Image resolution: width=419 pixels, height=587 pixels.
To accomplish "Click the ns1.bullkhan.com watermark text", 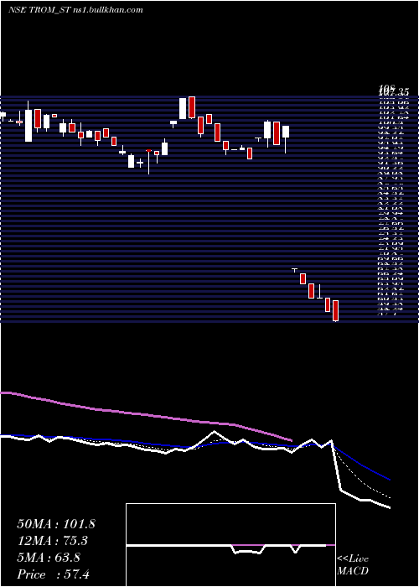I will (x=107, y=10).
